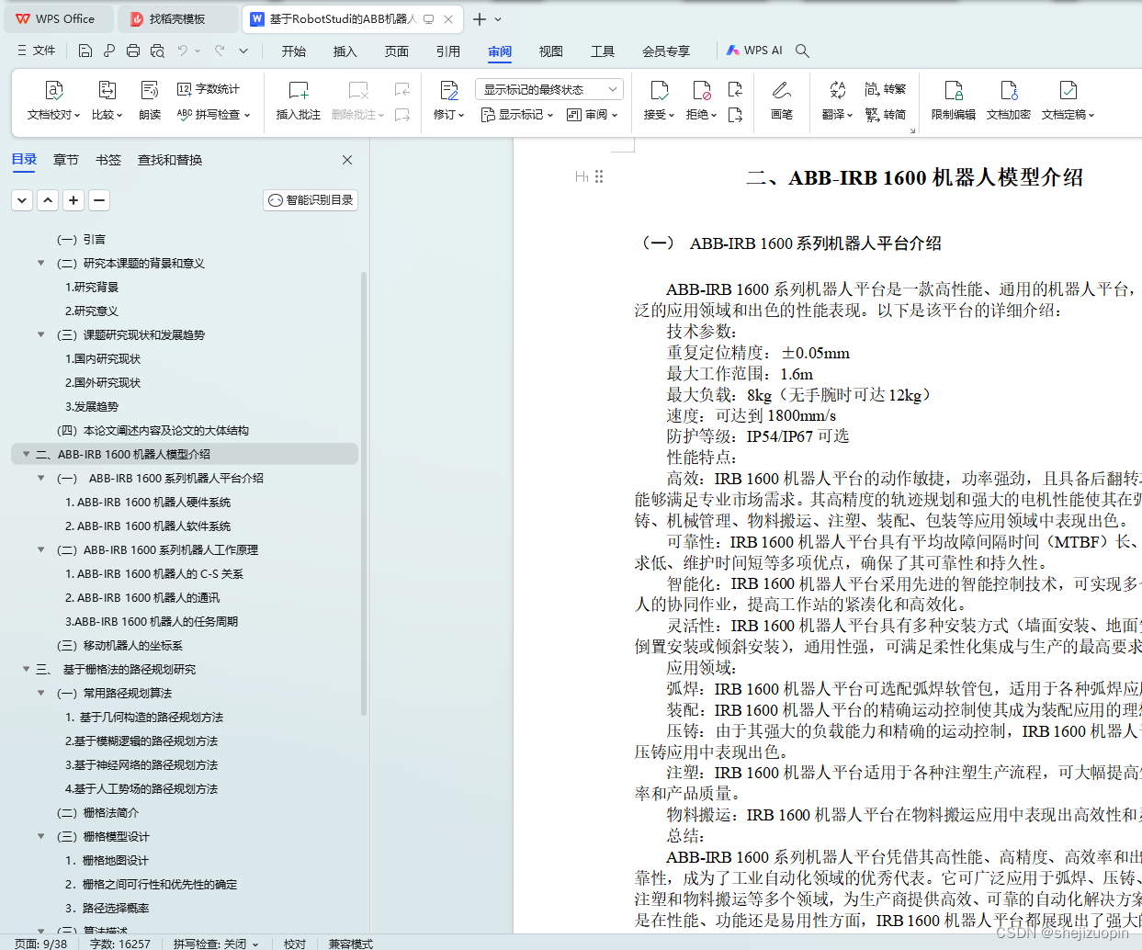Jump to 4.基于人工势场的路径规划方法

[141, 788]
